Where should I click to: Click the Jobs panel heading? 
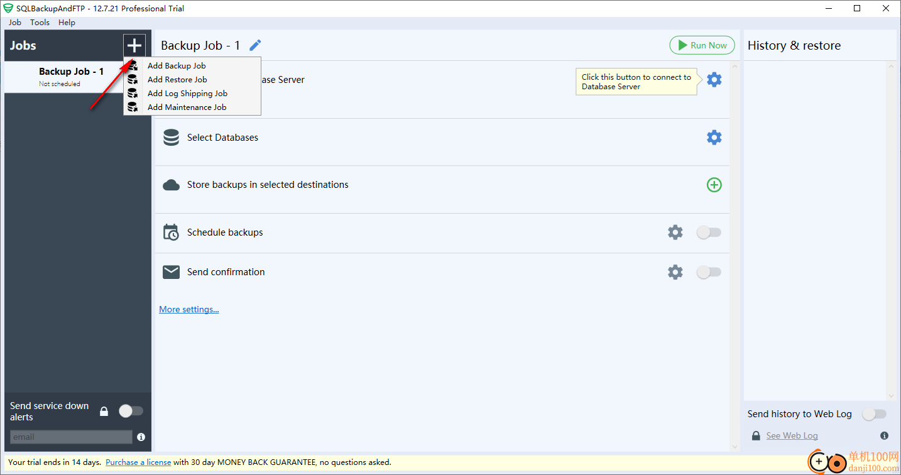(23, 45)
